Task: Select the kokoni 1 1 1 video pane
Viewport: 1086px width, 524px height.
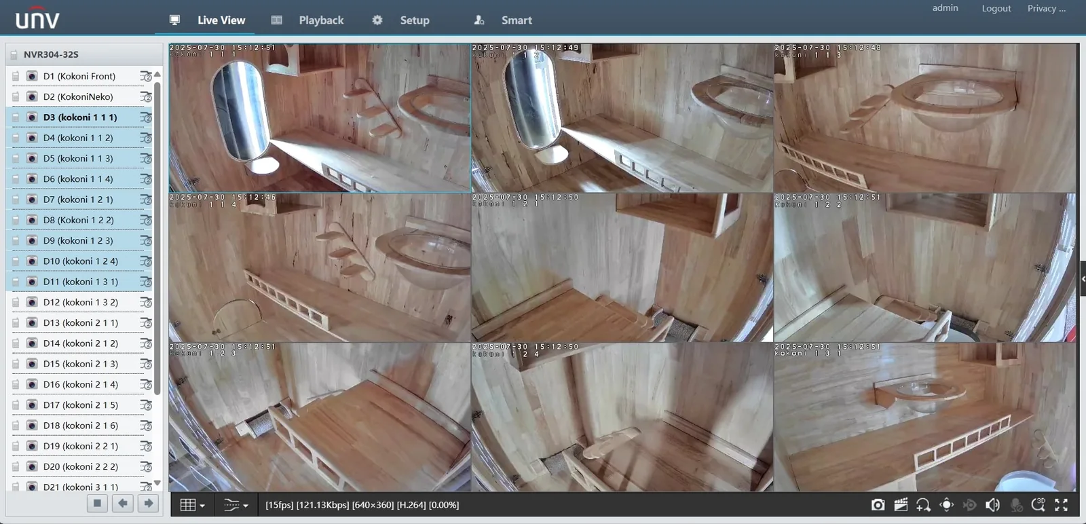Action: [320, 118]
